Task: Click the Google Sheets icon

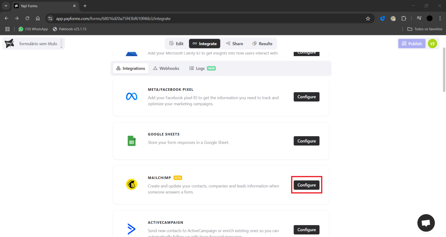Action: click(132, 141)
